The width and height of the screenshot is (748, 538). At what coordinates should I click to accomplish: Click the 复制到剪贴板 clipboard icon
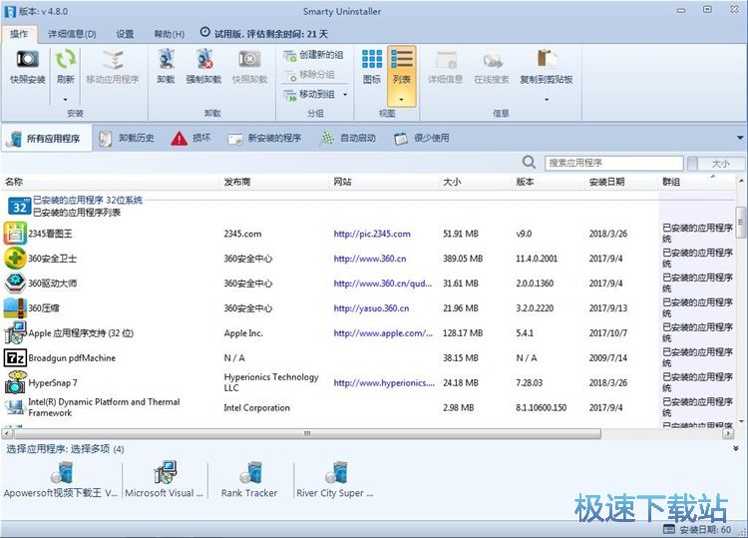[x=546, y=60]
